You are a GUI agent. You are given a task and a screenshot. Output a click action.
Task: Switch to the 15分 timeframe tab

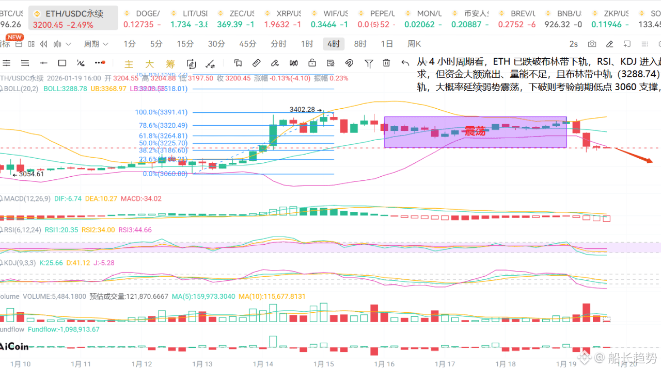(x=185, y=44)
